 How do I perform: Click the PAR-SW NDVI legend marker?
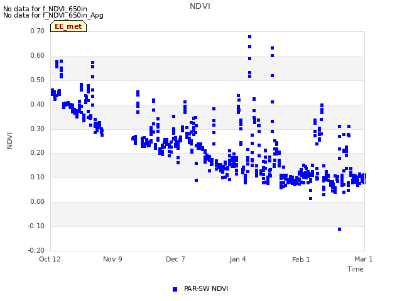click(175, 289)
